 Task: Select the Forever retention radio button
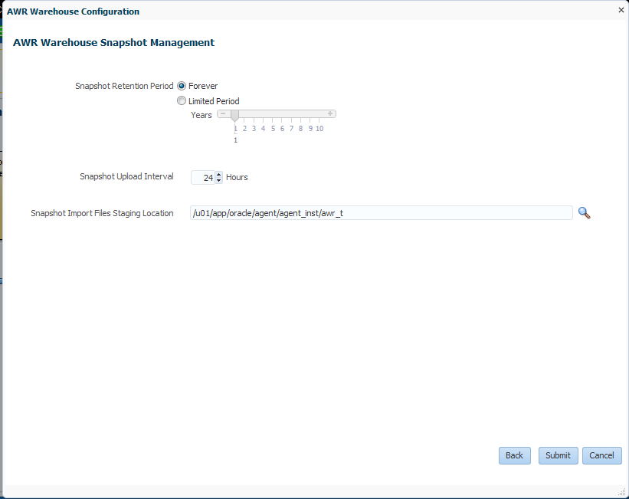pyautogui.click(x=182, y=86)
